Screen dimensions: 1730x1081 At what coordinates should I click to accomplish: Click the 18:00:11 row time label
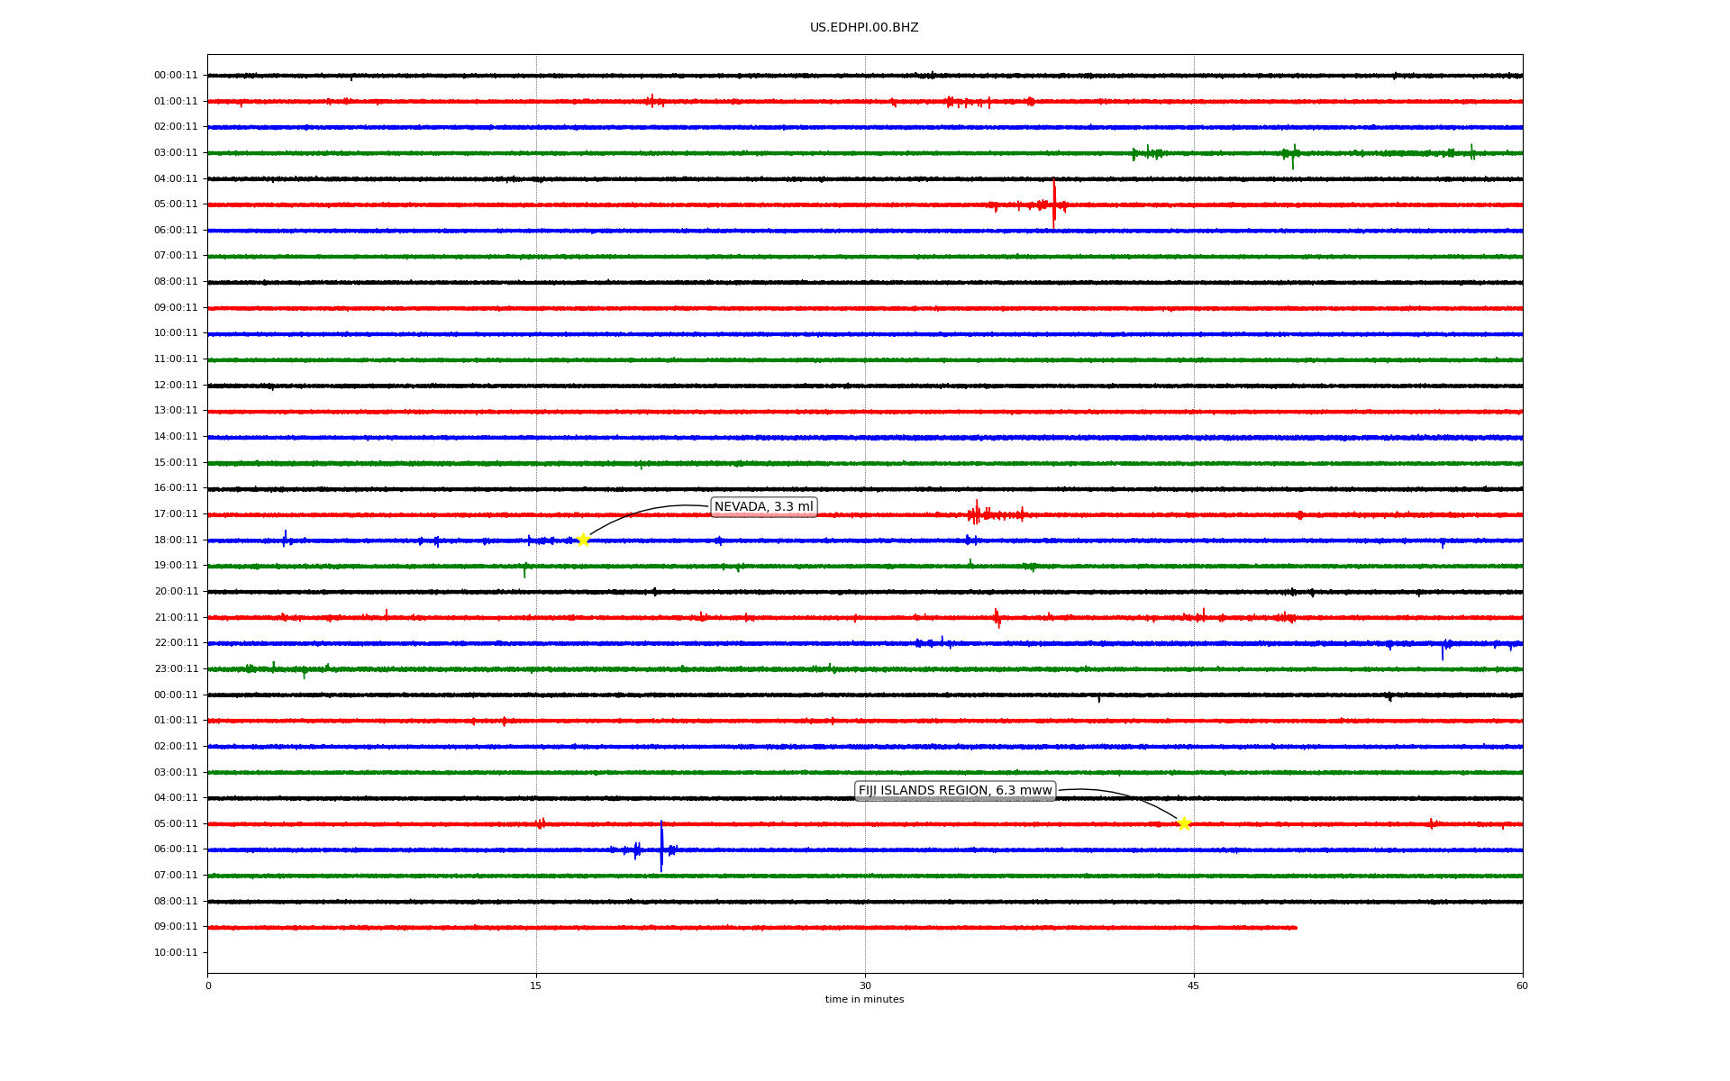pyautogui.click(x=176, y=540)
